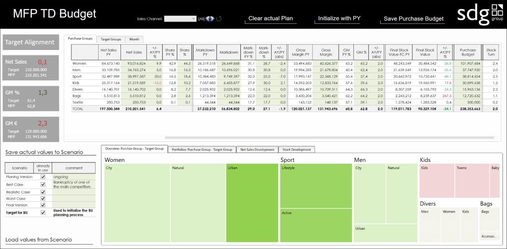The height and width of the screenshot is (249, 507).
Task: Click the Net Sales target alignment card
Action: tap(30, 68)
